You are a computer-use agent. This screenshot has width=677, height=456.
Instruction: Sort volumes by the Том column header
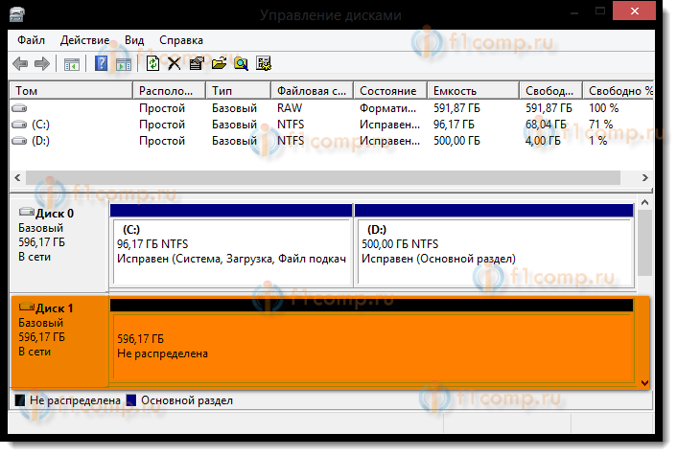pos(71,91)
